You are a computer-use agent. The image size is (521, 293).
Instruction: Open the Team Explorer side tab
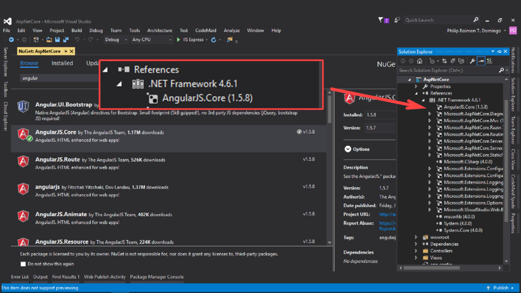(x=513, y=130)
